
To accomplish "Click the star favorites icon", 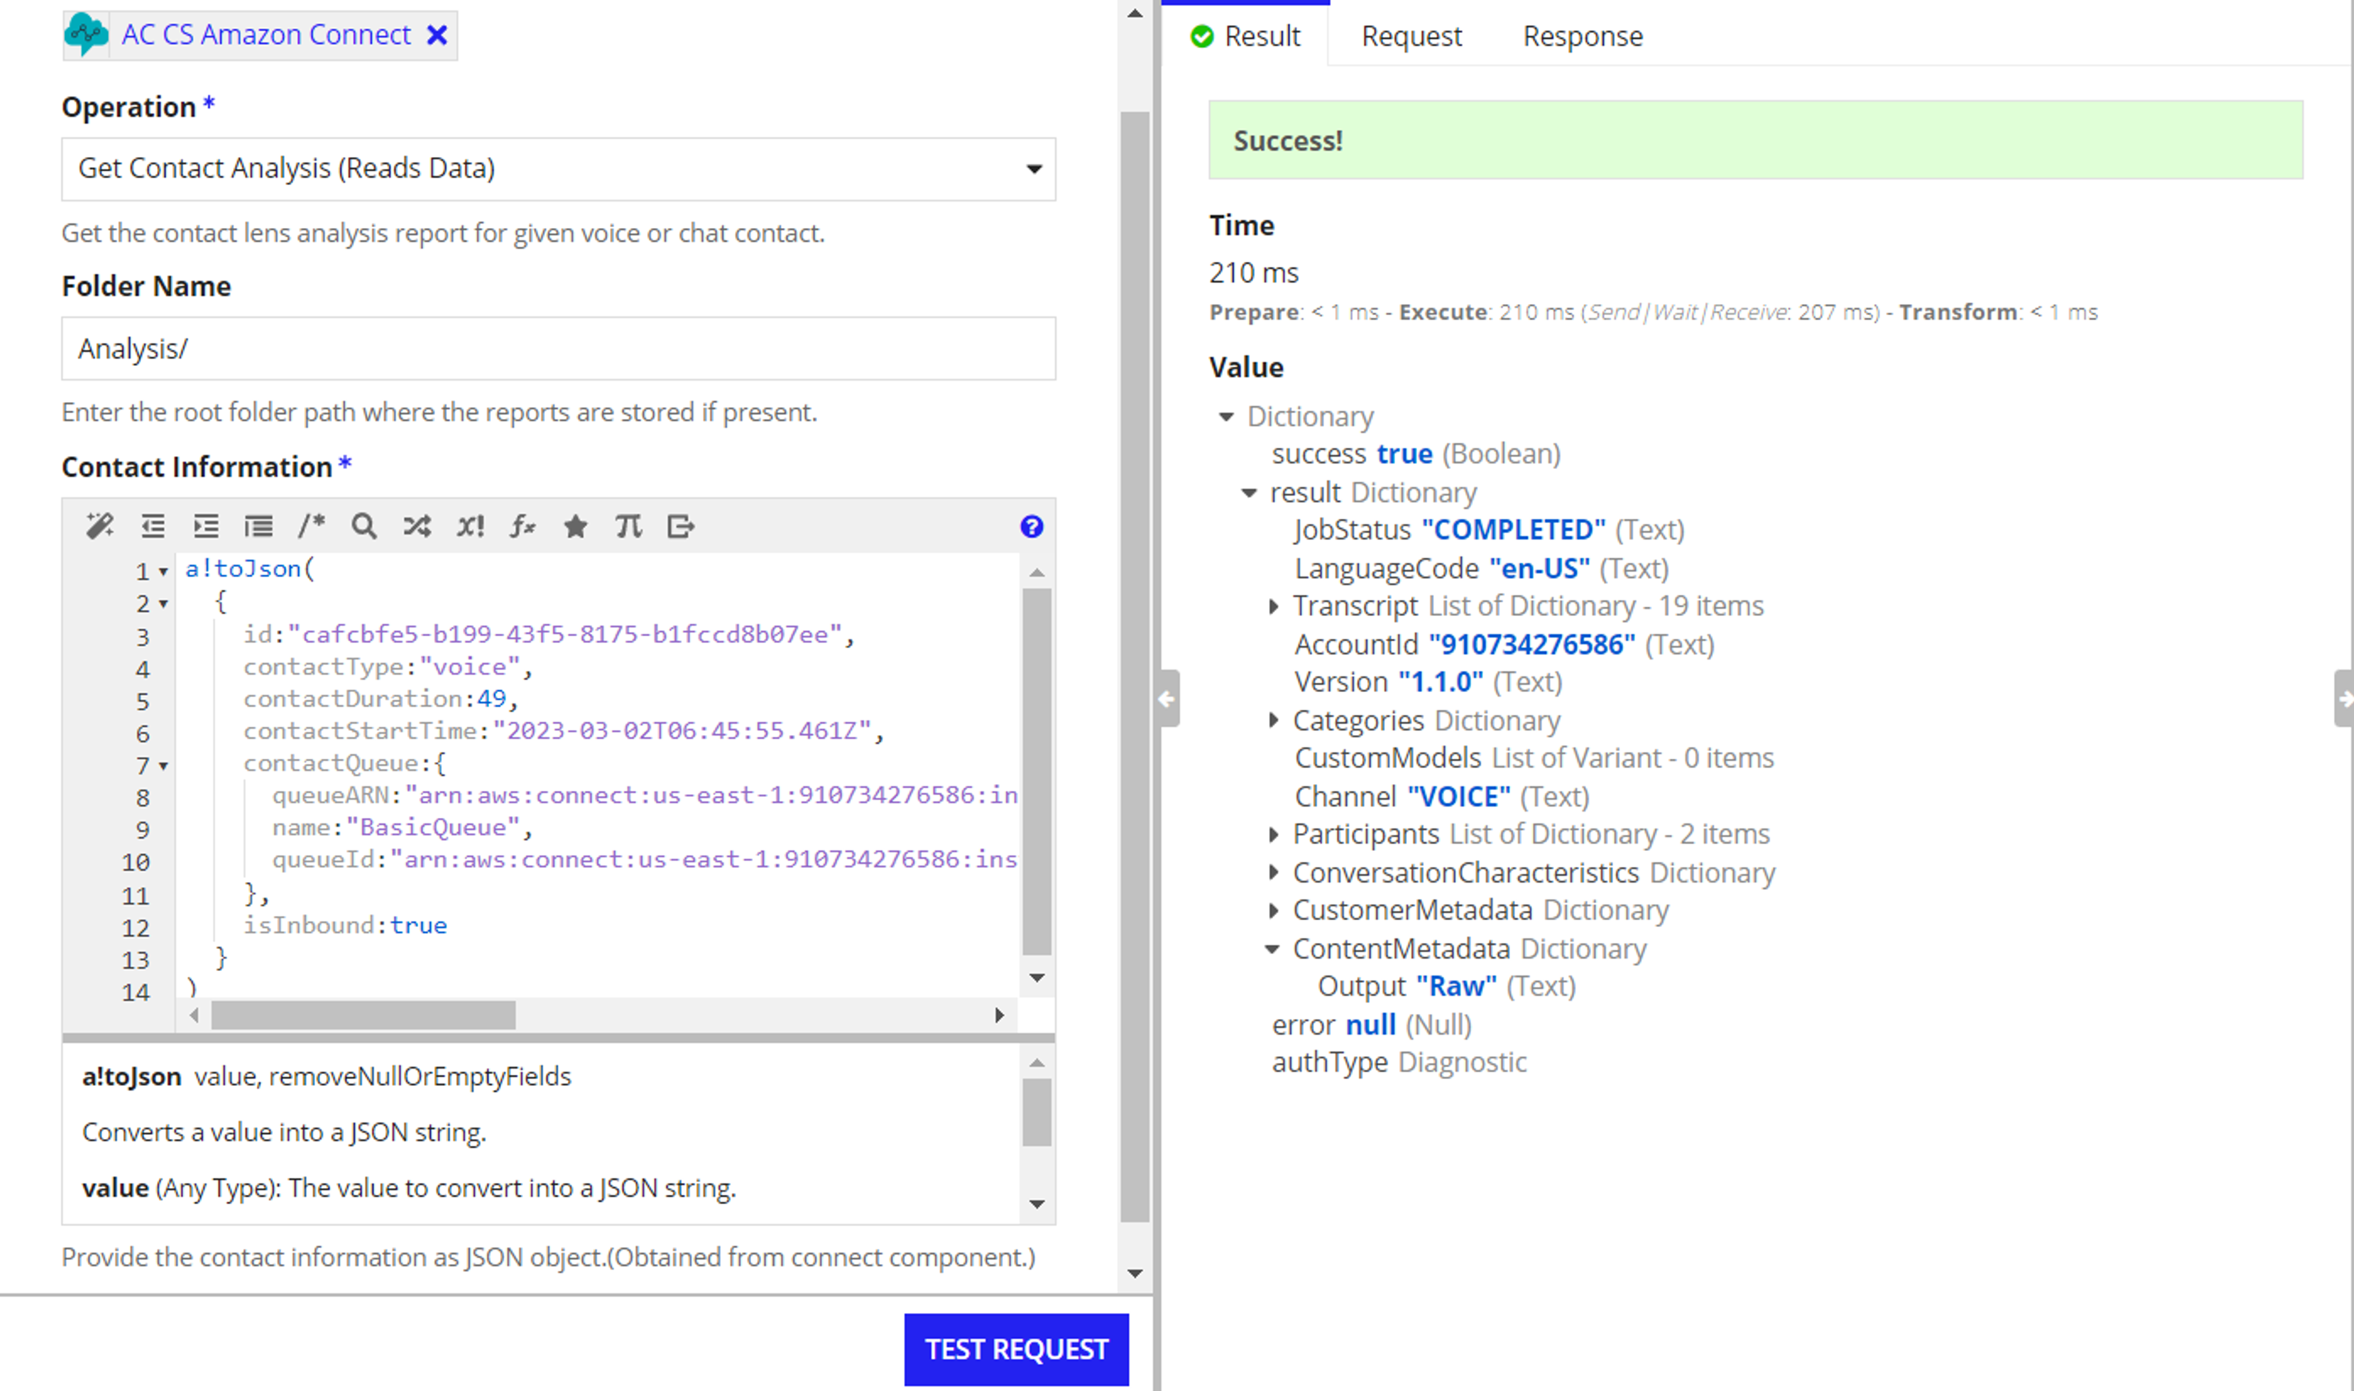I will pyautogui.click(x=576, y=527).
